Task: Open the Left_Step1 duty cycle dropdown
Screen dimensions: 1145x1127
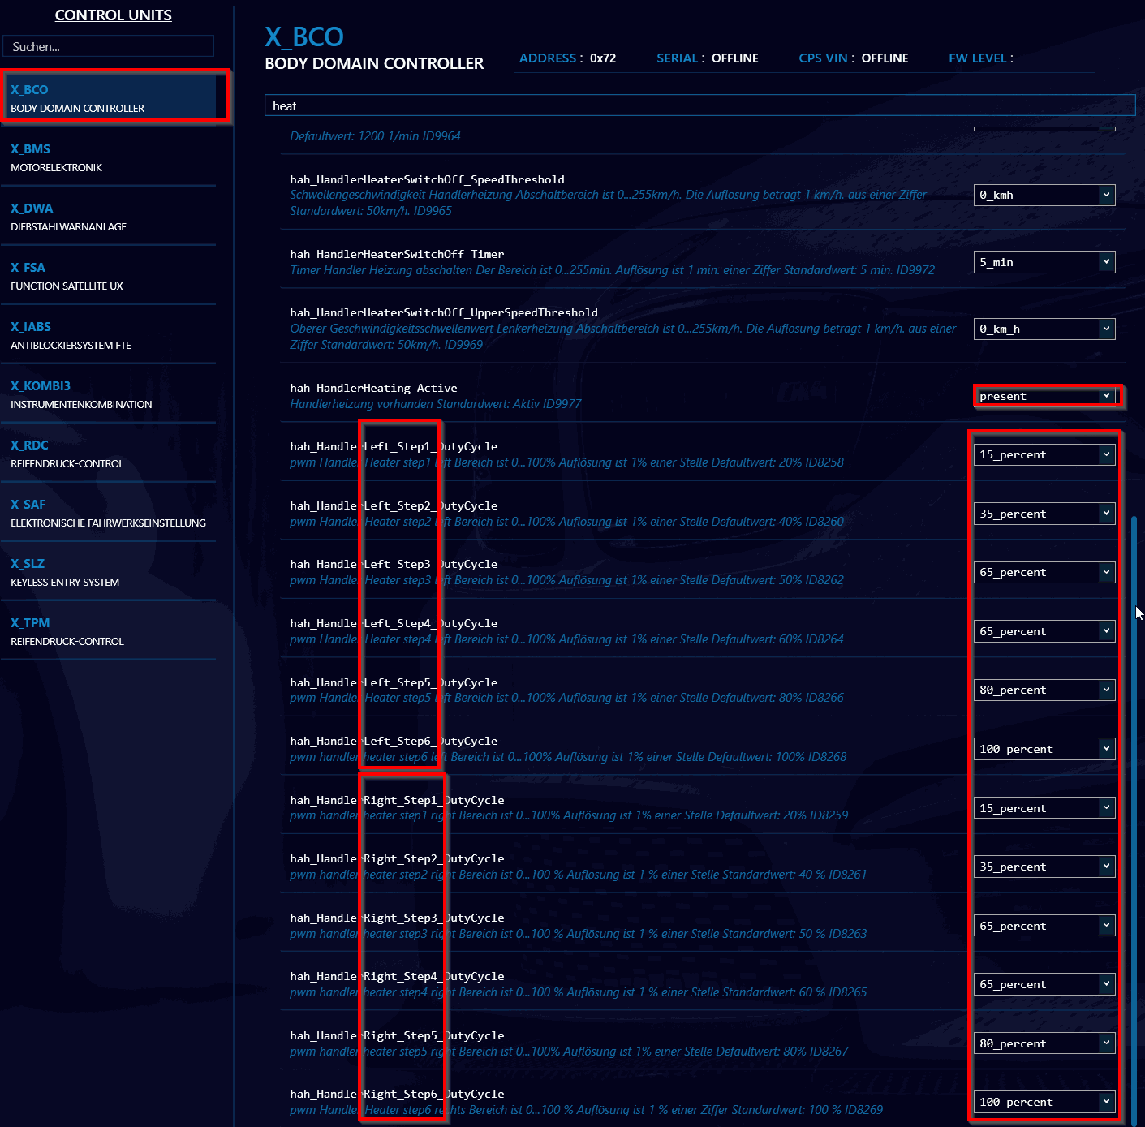Action: coord(1044,454)
